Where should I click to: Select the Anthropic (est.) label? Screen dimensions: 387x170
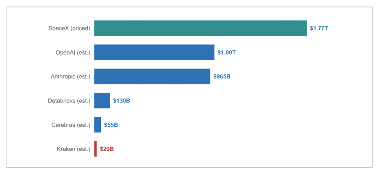[x=71, y=77]
